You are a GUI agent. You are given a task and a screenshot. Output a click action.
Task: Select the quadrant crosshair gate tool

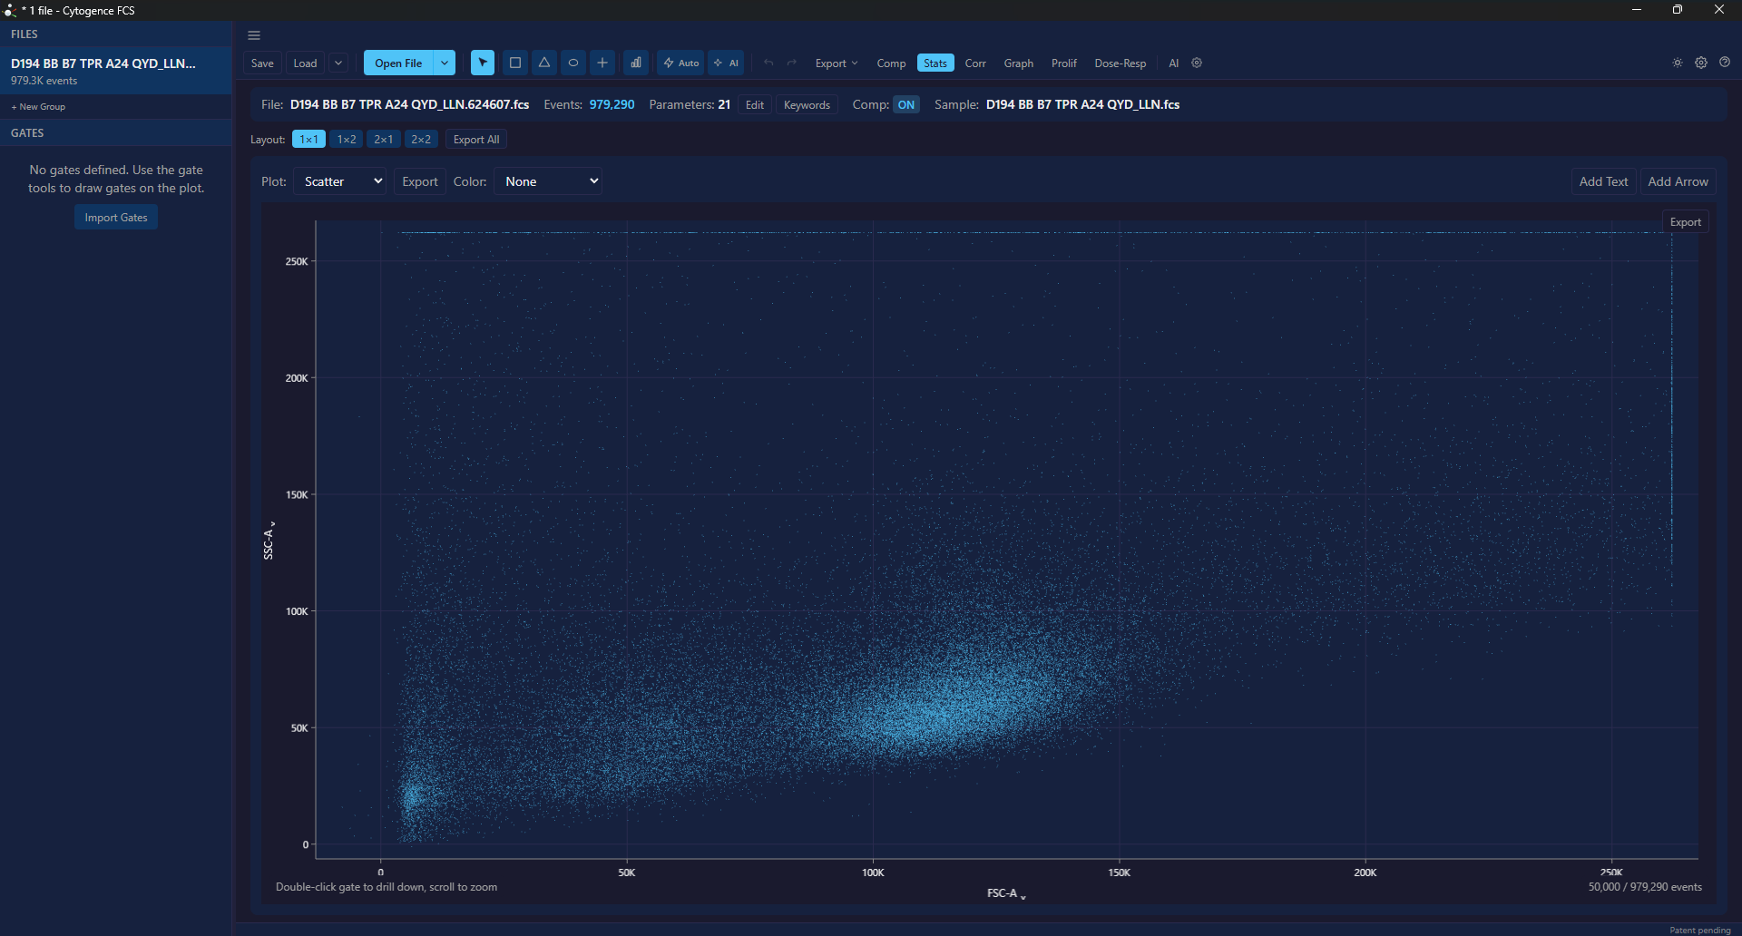click(602, 63)
